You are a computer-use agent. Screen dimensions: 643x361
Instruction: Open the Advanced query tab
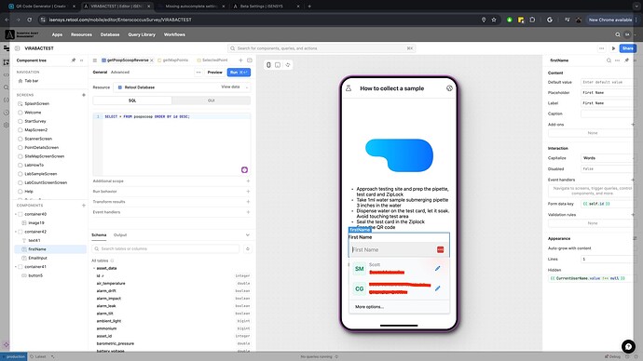click(120, 72)
